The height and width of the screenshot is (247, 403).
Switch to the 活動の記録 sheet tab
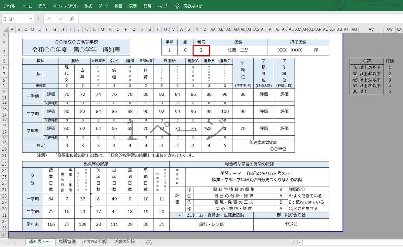125,242
